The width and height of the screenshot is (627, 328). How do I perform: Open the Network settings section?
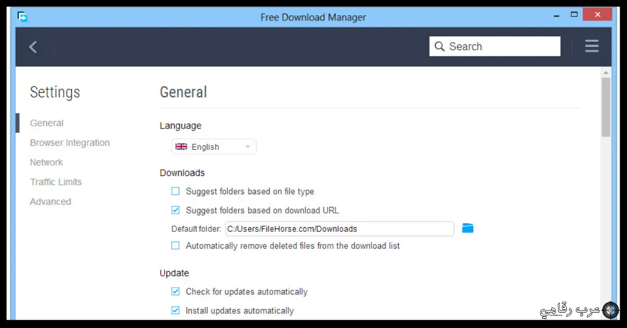click(47, 162)
